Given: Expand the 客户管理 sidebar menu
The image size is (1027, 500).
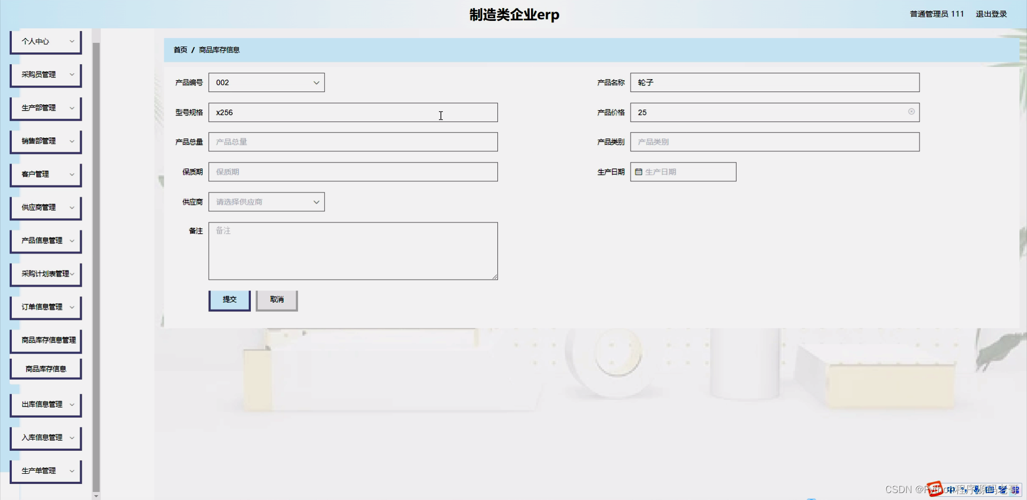Looking at the screenshot, I should [x=45, y=174].
